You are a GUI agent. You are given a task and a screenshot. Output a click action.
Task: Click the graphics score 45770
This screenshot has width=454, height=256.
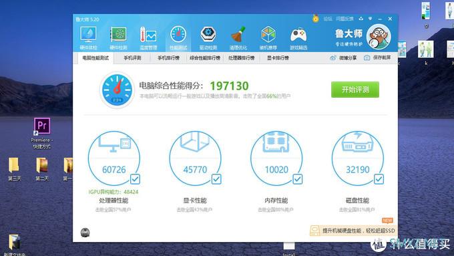(195, 170)
